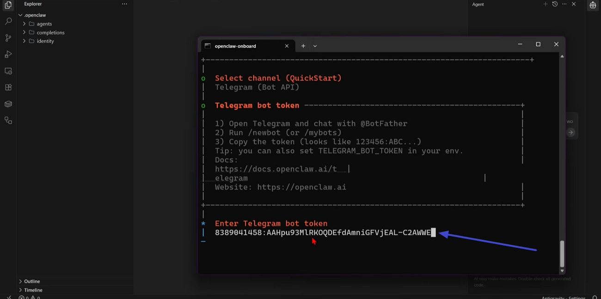The image size is (601, 299).
Task: Select the identity folder label
Action: point(45,41)
